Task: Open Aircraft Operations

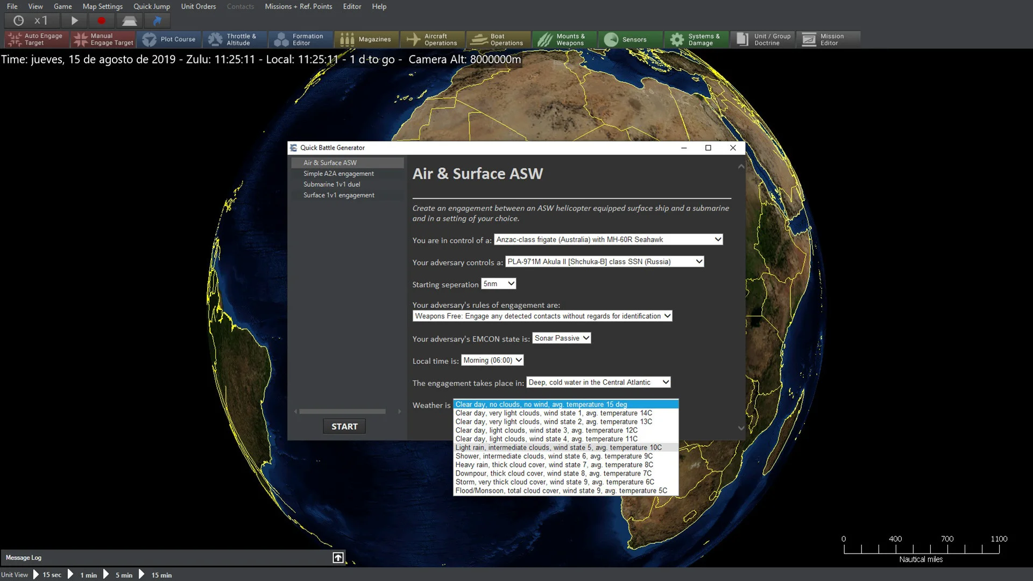Action: (x=432, y=39)
